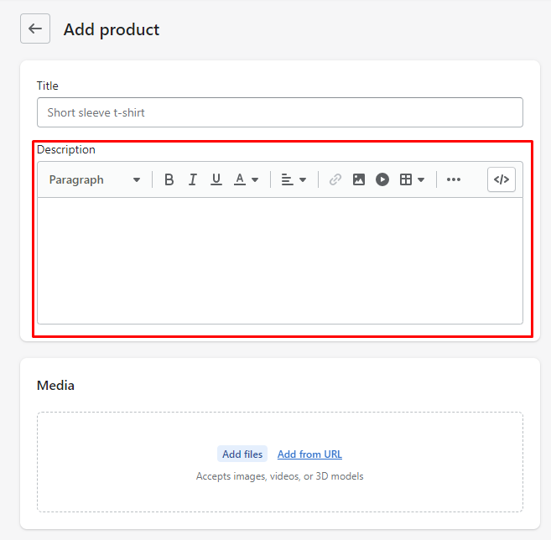Open the insert table dropdown
Screen dimensions: 551x540
coord(412,180)
